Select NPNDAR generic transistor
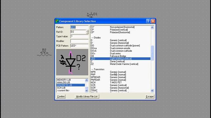The height and width of the screenshot is (118, 211). click(120, 77)
